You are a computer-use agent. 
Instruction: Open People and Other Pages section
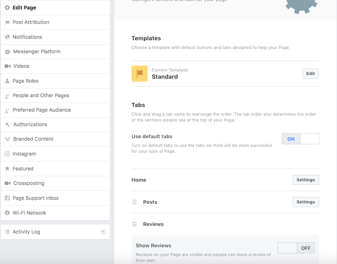(x=55, y=95)
